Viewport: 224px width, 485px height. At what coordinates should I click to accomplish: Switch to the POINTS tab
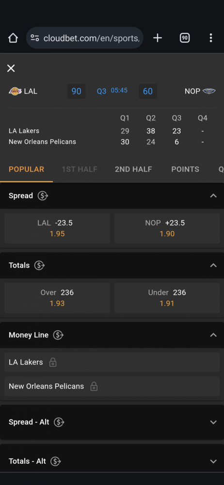[x=185, y=169]
